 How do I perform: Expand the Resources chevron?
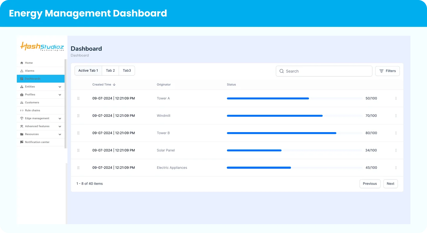60,134
